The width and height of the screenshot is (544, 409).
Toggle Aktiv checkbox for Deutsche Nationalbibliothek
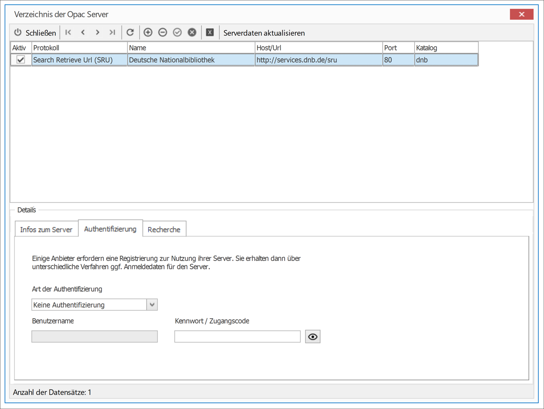click(21, 60)
